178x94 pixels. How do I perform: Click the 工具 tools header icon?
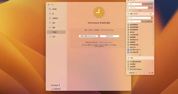coord(128,58)
